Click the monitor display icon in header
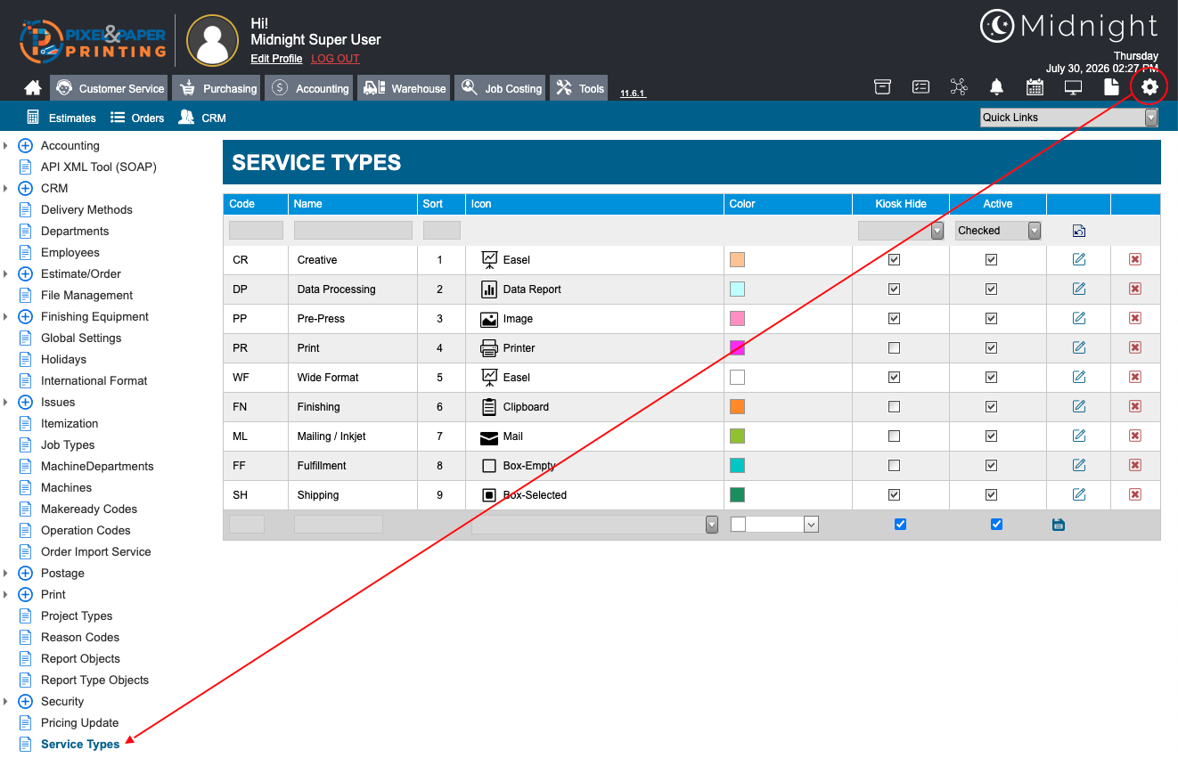 1073,86
